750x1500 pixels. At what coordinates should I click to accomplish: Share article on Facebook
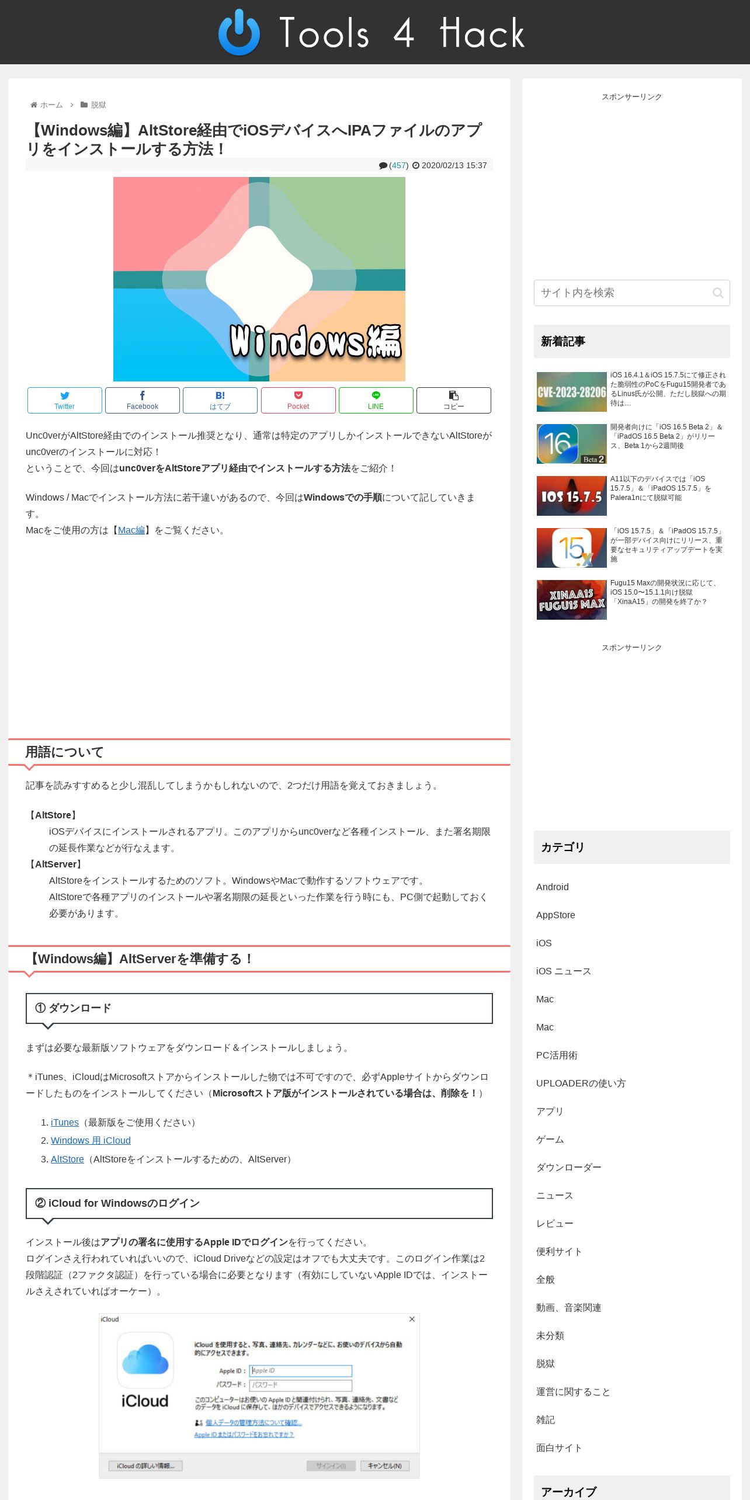pyautogui.click(x=143, y=400)
